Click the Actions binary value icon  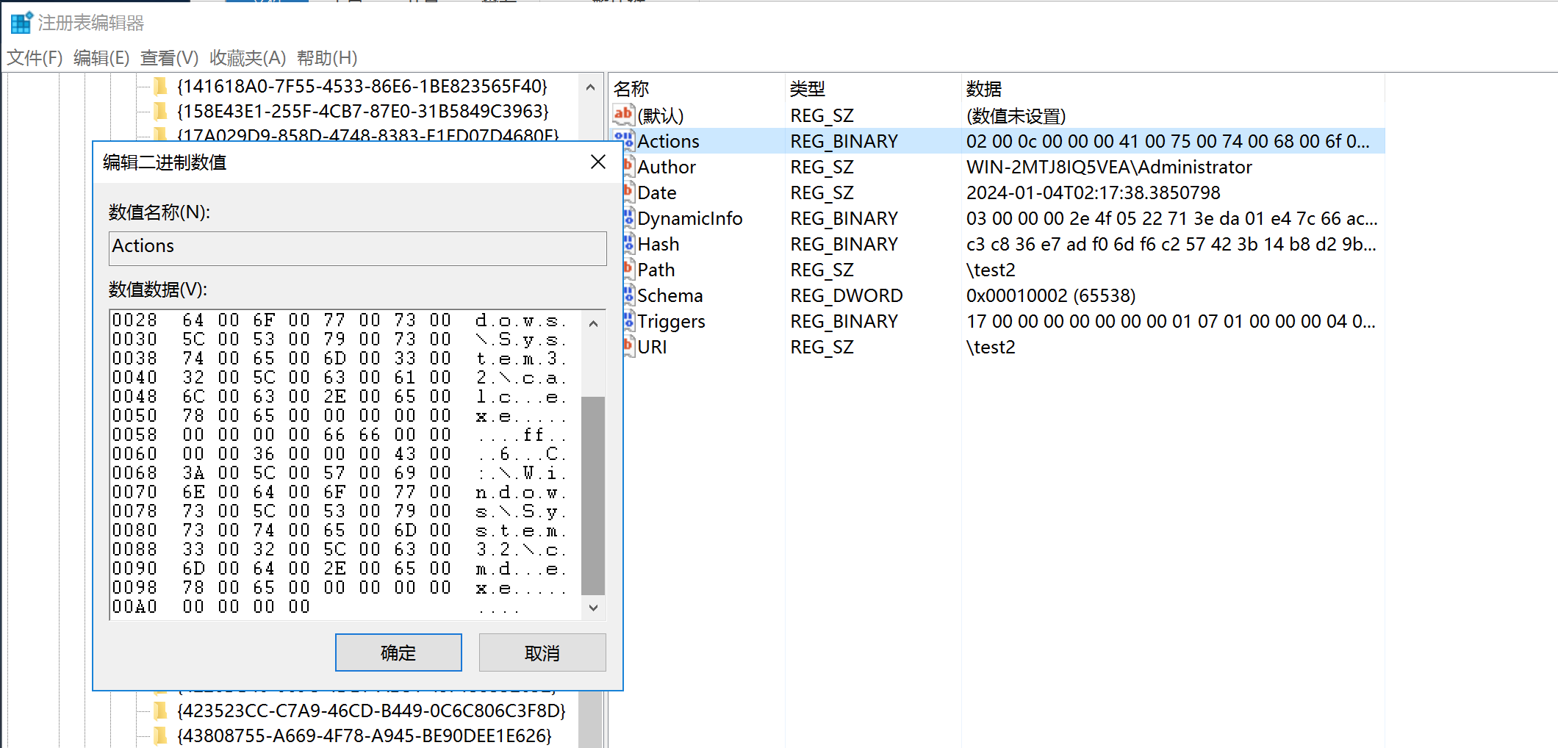click(624, 140)
